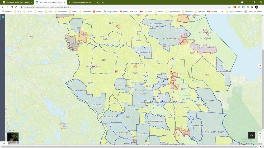The height and width of the screenshot is (148, 264).
Task: Click the fullscreen map icon
Action: point(260,17)
